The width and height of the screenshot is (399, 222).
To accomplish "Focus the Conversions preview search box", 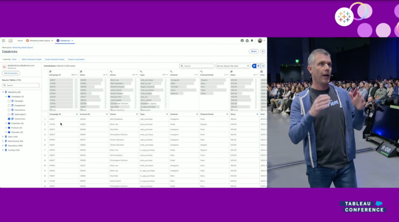I will 197,66.
